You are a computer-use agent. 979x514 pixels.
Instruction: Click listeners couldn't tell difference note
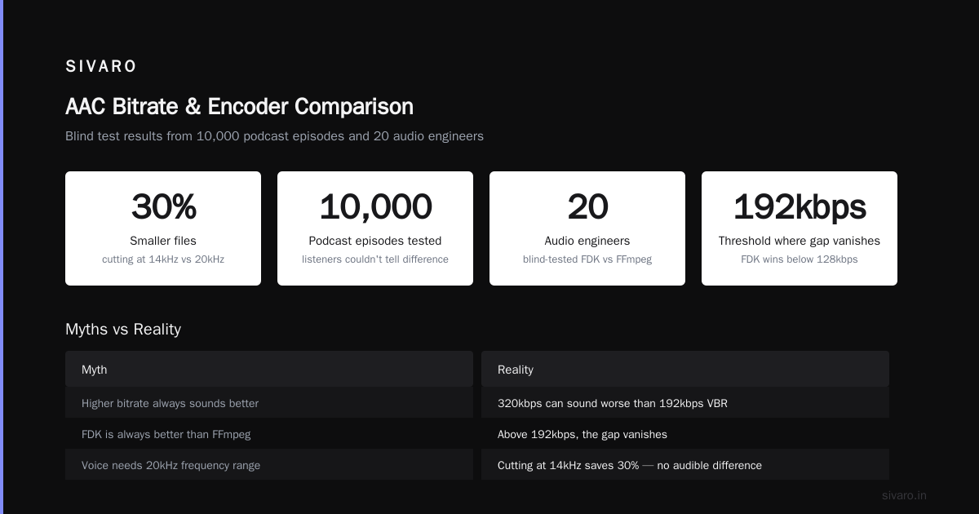click(x=375, y=259)
